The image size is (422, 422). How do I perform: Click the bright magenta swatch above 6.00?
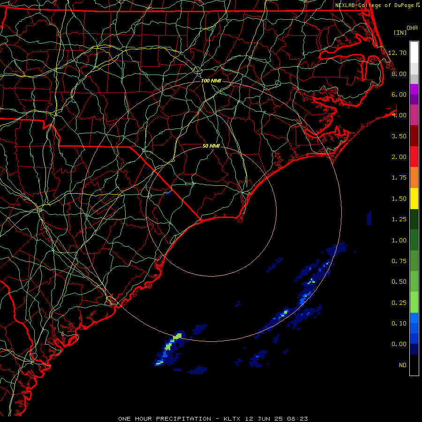point(414,89)
